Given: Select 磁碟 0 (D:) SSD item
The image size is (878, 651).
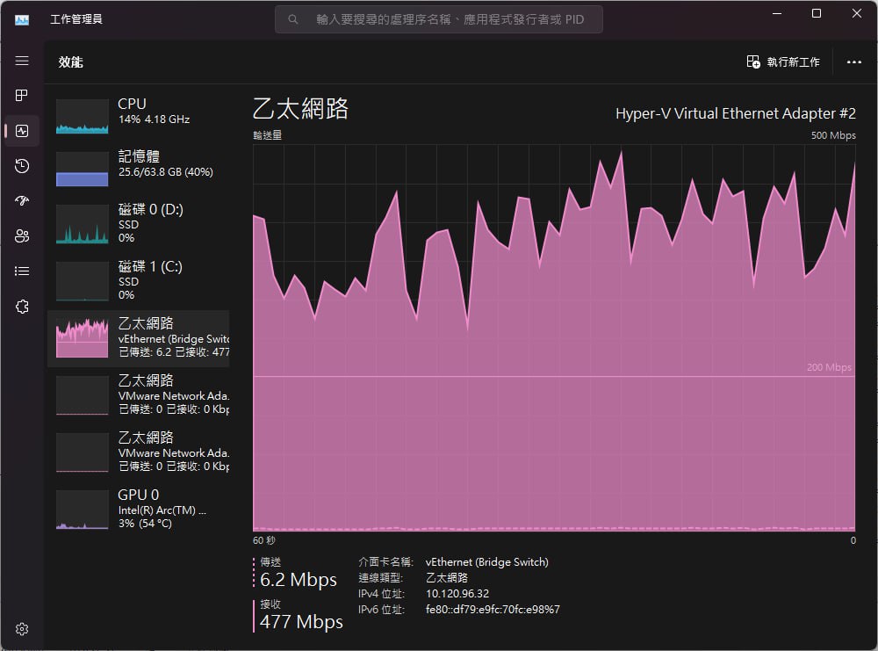Looking at the screenshot, I should 139,223.
